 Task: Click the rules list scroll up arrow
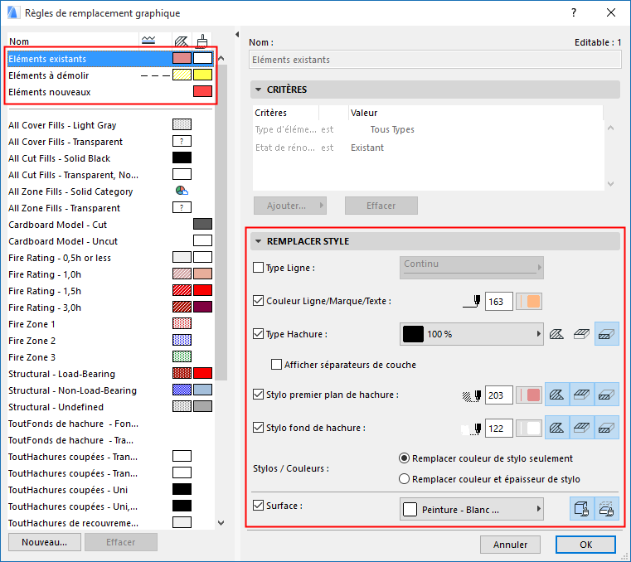(221, 59)
